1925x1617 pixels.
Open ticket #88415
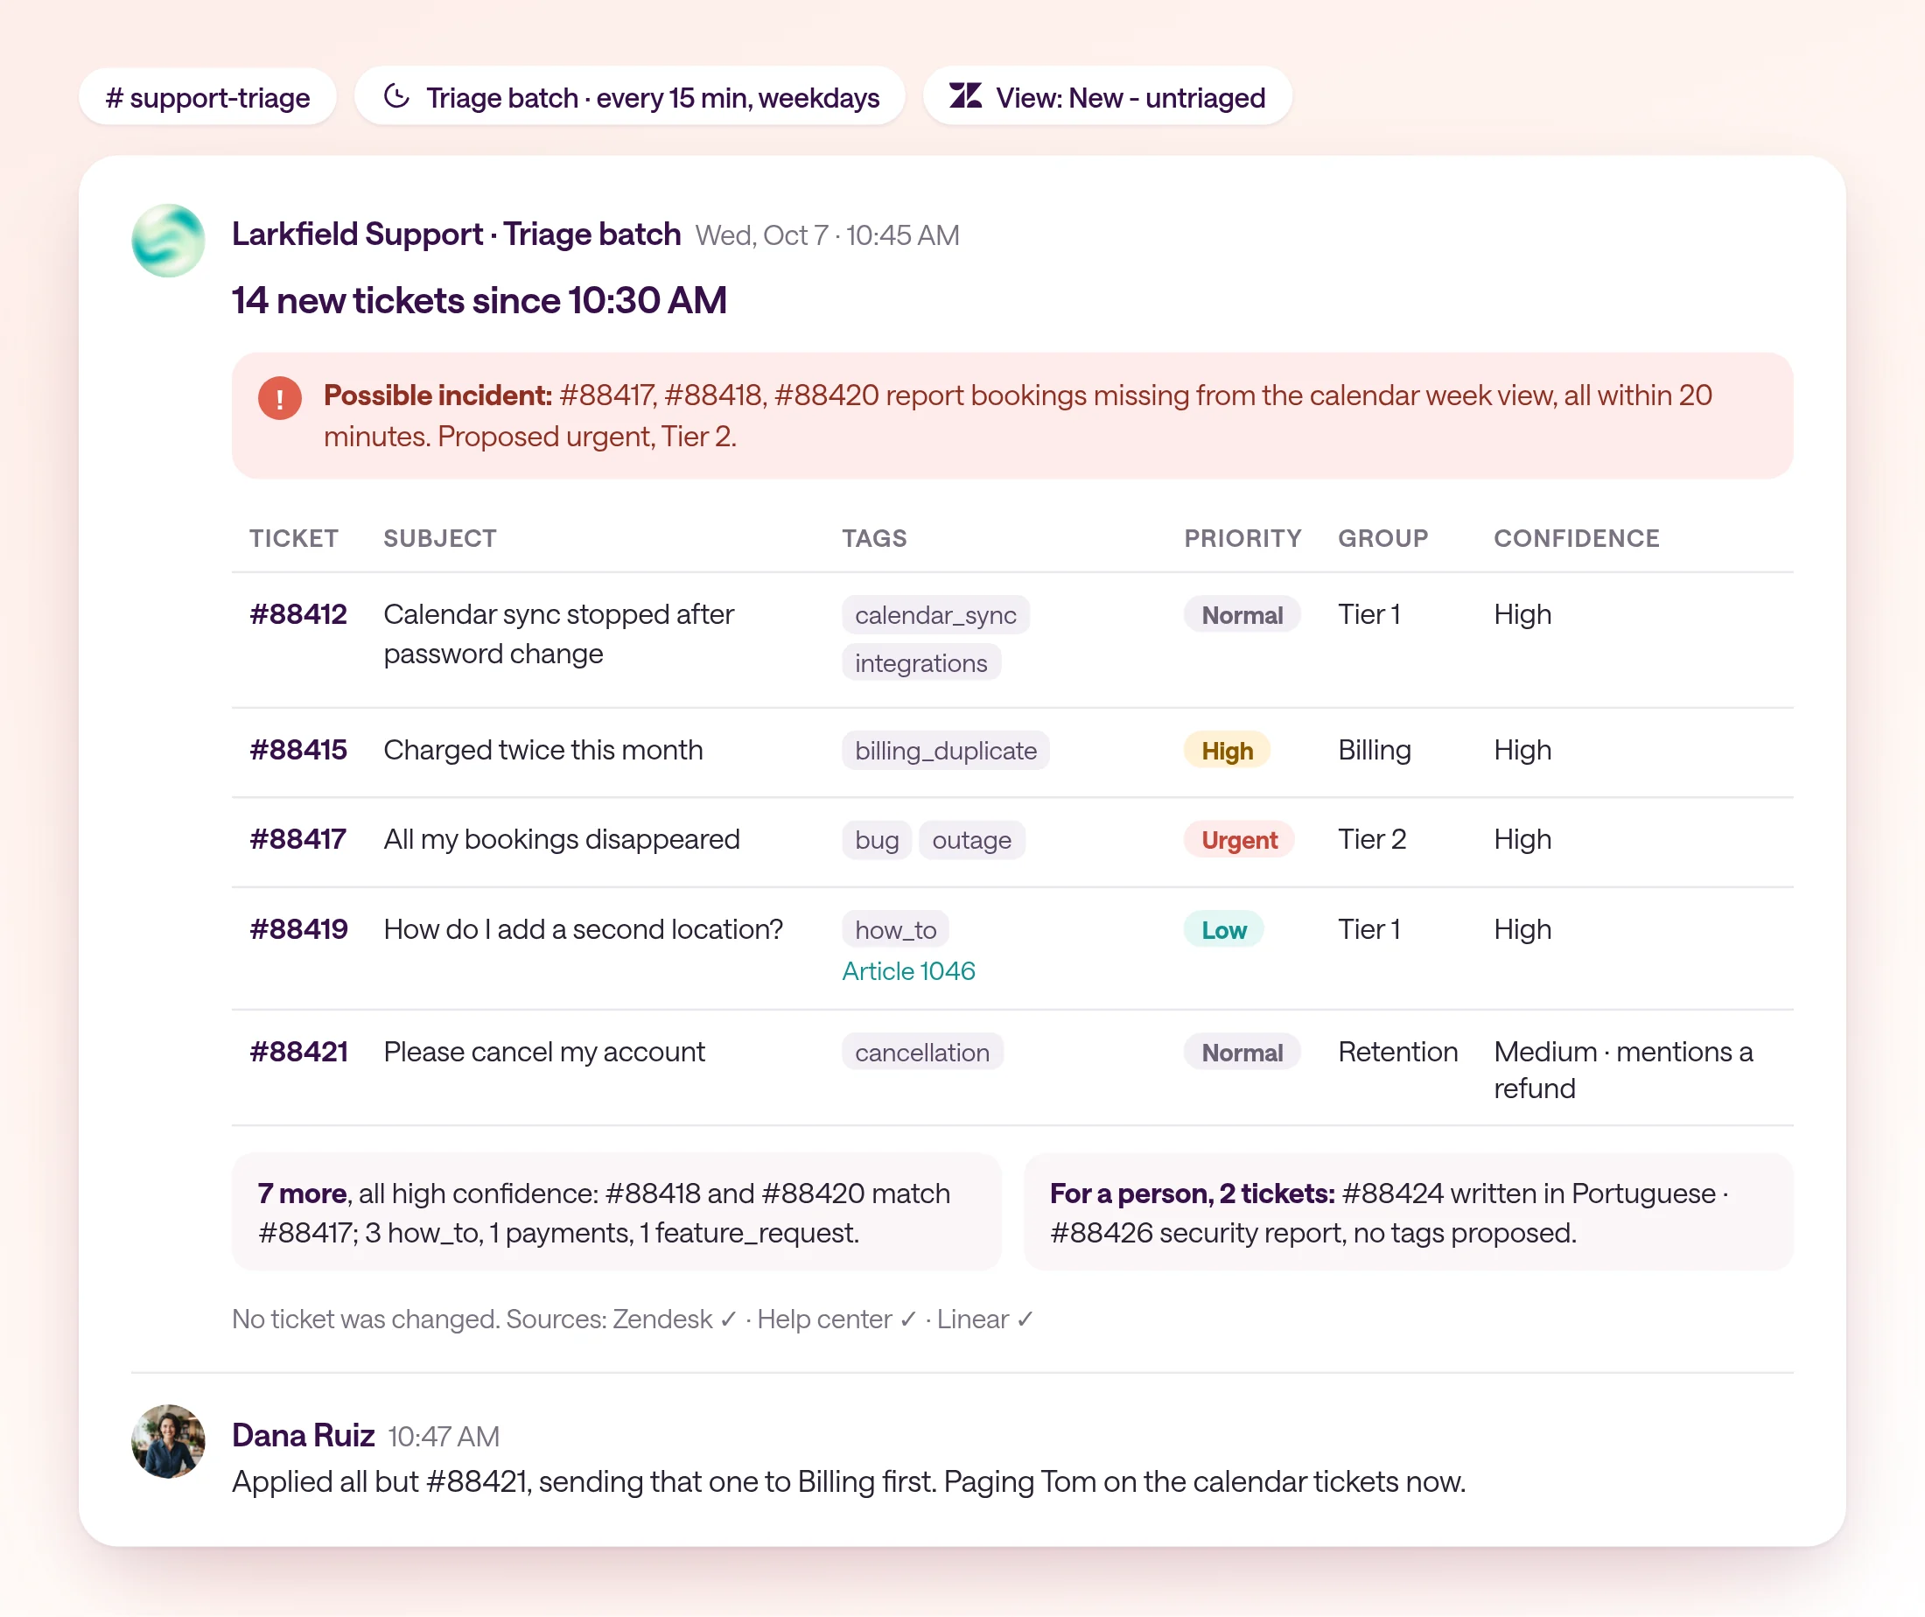coord(297,750)
